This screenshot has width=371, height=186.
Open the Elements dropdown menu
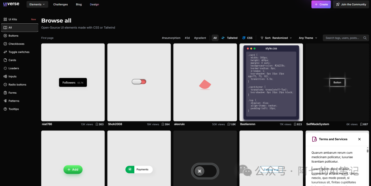(37, 4)
